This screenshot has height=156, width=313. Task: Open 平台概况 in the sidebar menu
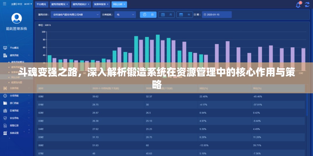pos(14,48)
